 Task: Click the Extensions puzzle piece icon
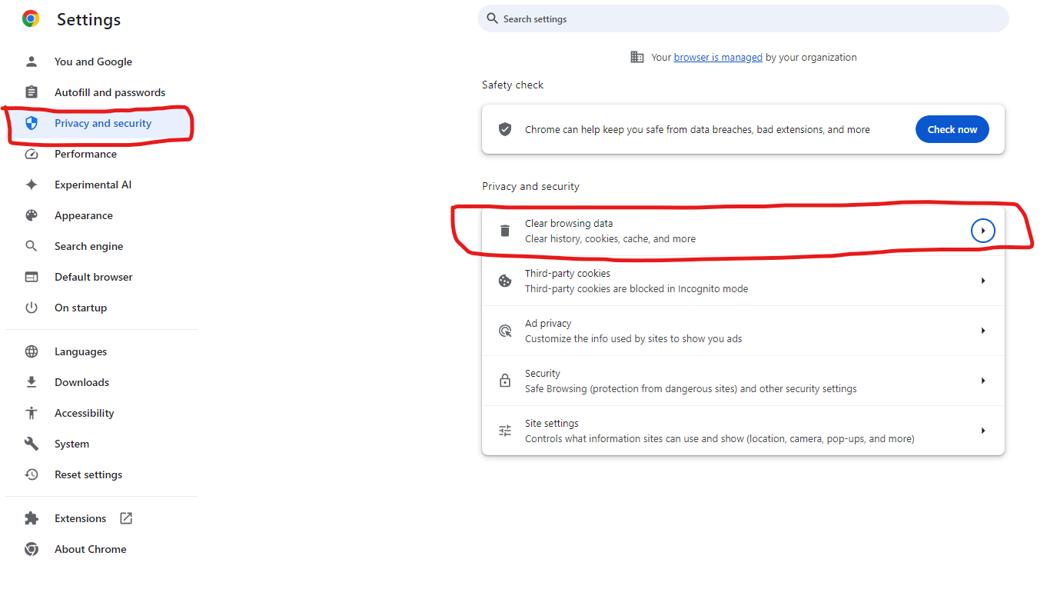[x=32, y=518]
